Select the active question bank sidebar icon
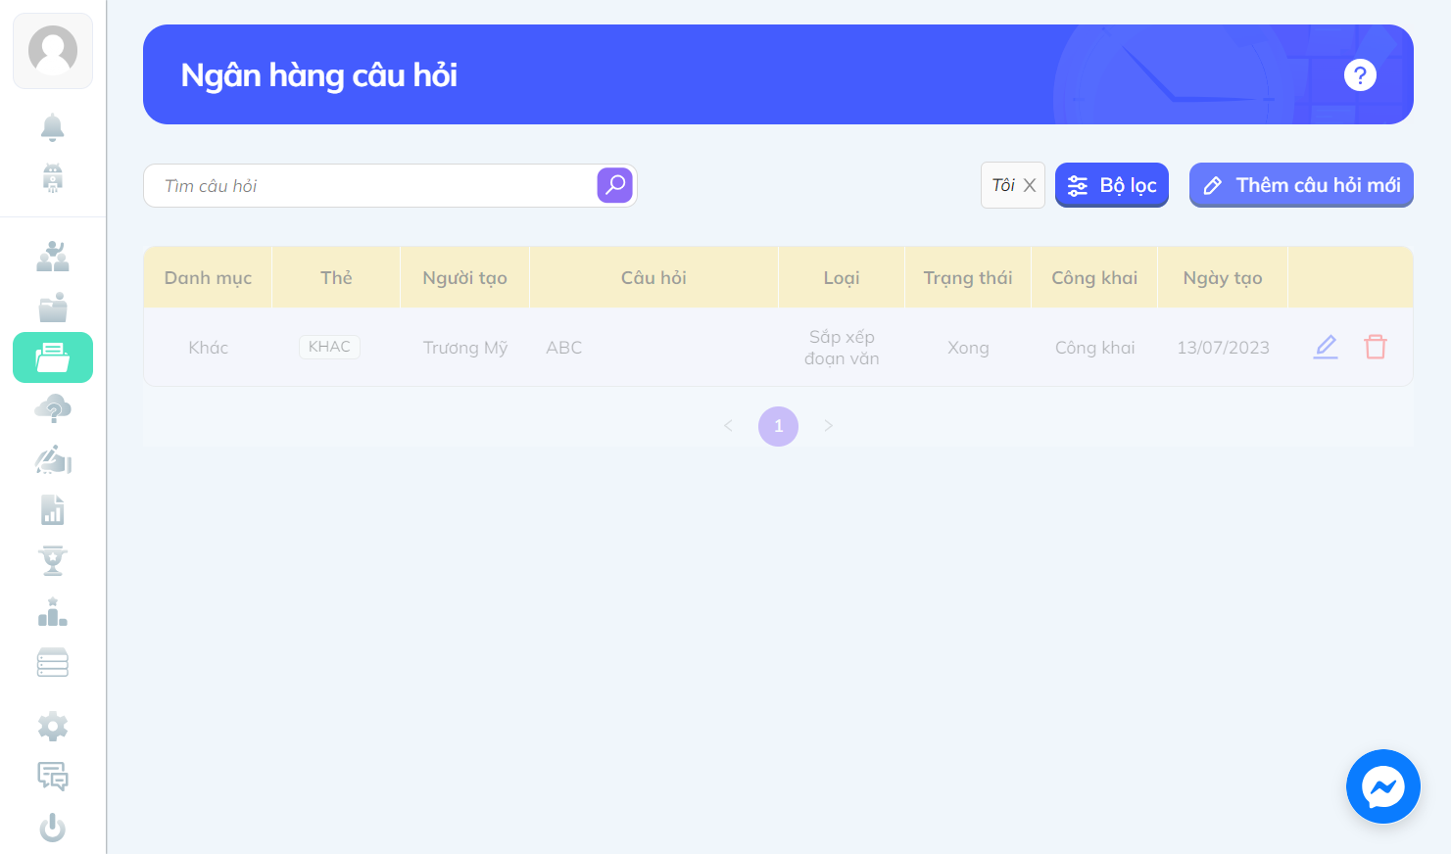The width and height of the screenshot is (1451, 854). (53, 357)
